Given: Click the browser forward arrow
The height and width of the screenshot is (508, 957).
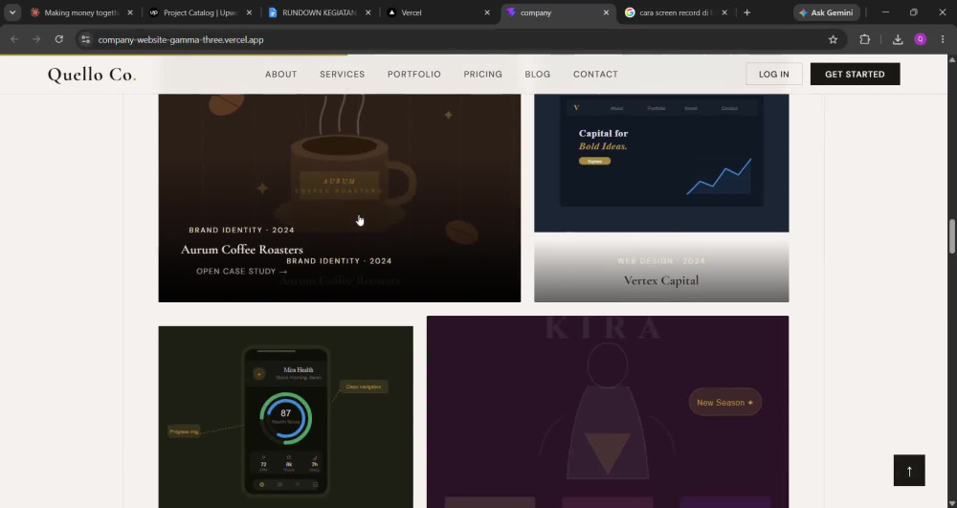Looking at the screenshot, I should 36,39.
